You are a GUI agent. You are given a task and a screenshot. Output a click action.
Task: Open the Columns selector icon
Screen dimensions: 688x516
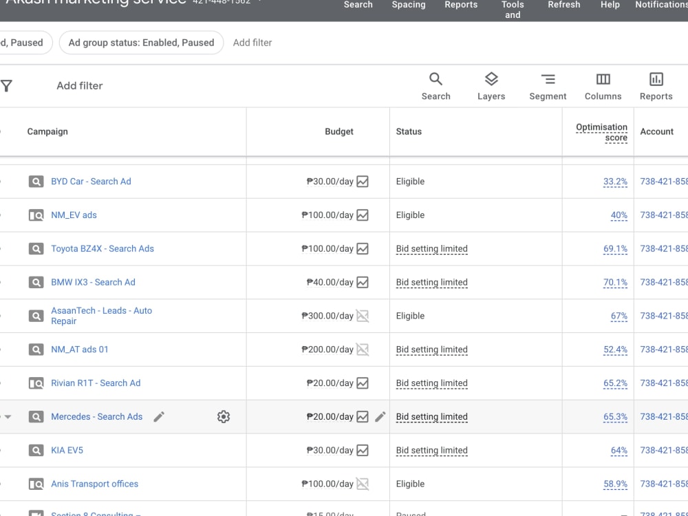pyautogui.click(x=603, y=86)
